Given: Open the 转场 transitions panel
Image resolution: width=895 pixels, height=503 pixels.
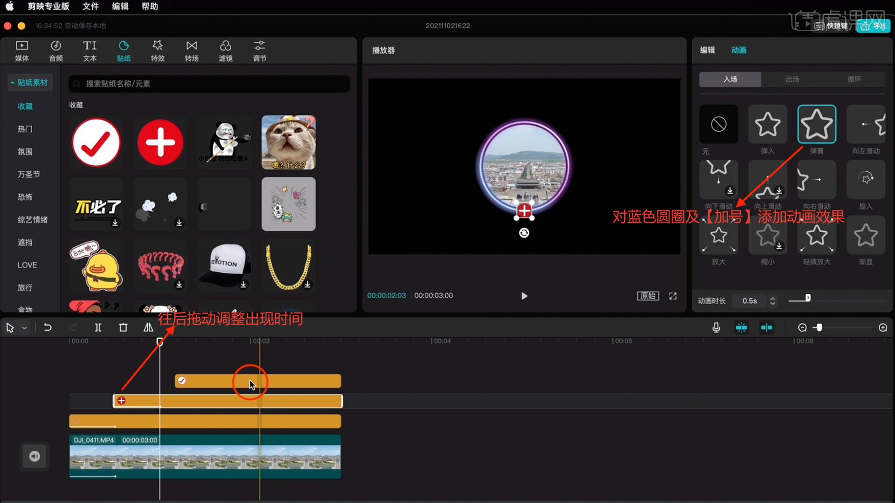Looking at the screenshot, I should [192, 51].
